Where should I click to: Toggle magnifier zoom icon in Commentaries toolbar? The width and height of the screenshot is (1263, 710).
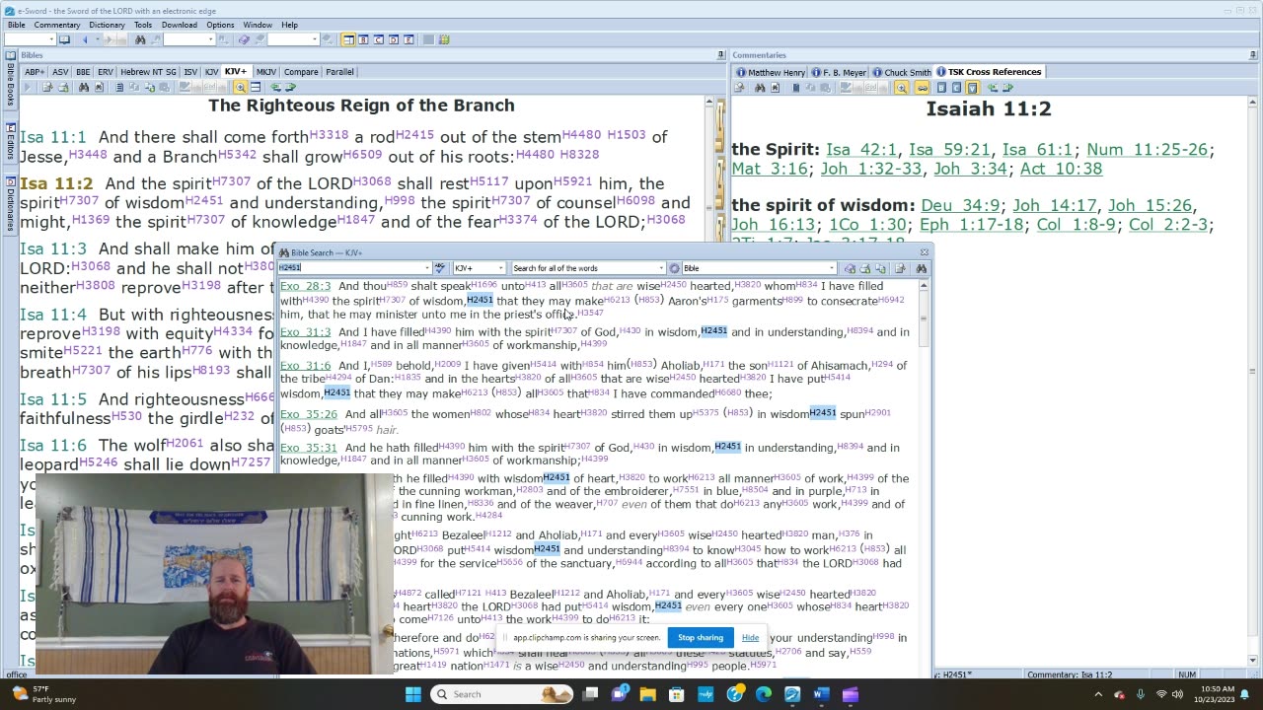(901, 88)
